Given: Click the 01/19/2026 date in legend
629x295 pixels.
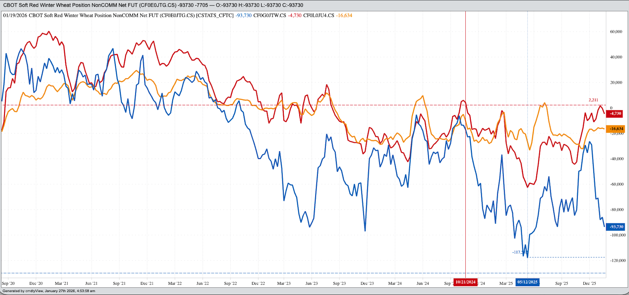Looking at the screenshot, I should point(15,15).
